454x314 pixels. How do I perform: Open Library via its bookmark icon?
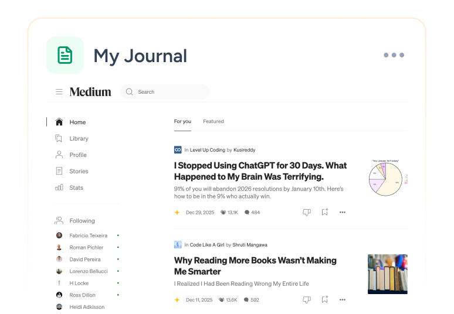[x=59, y=138]
